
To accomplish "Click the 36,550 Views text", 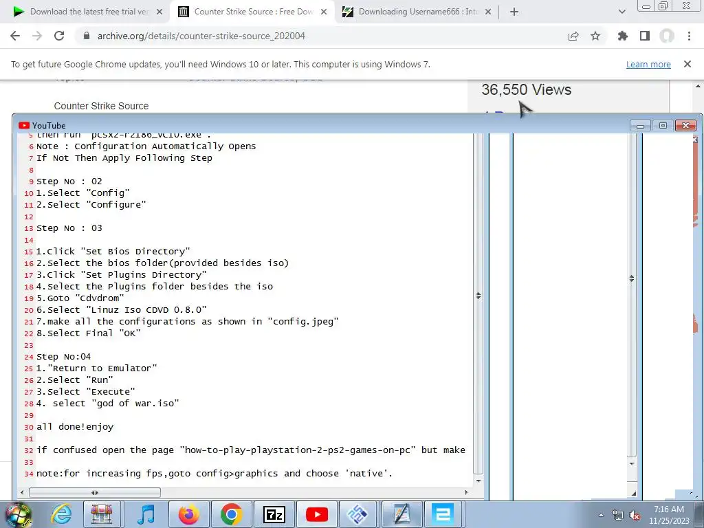I will point(527,90).
